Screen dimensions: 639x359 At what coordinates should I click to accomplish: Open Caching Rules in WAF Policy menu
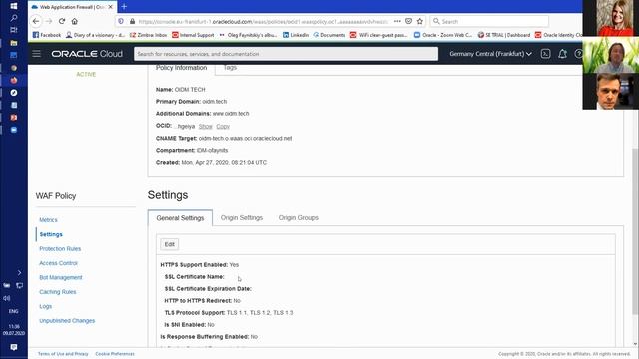click(x=58, y=292)
